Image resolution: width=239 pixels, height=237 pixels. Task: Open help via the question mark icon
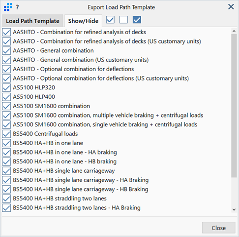[17, 7]
